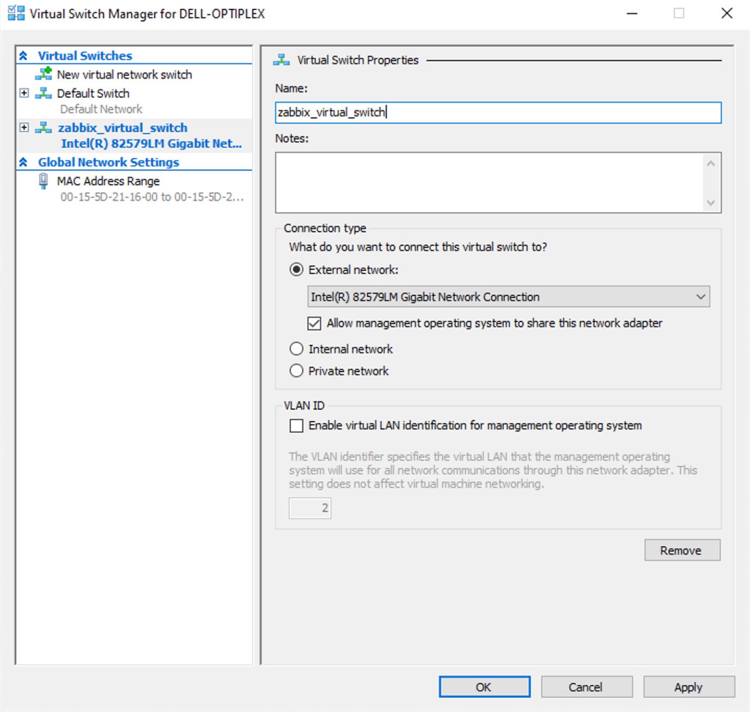Select the zabbix_virtual_switch tree item
The width and height of the screenshot is (750, 712).
coord(123,127)
